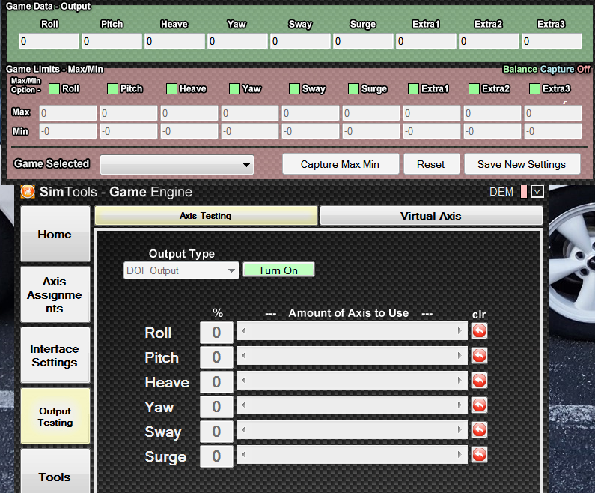
Task: Toggle the Surge Max/Min option checkbox
Action: tap(353, 89)
